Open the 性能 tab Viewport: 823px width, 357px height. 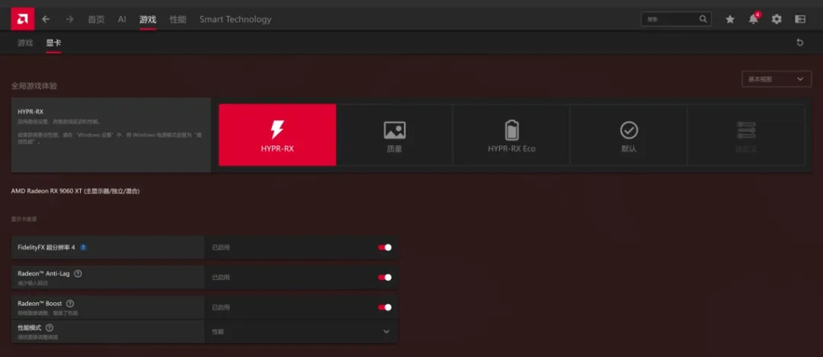pyautogui.click(x=178, y=19)
